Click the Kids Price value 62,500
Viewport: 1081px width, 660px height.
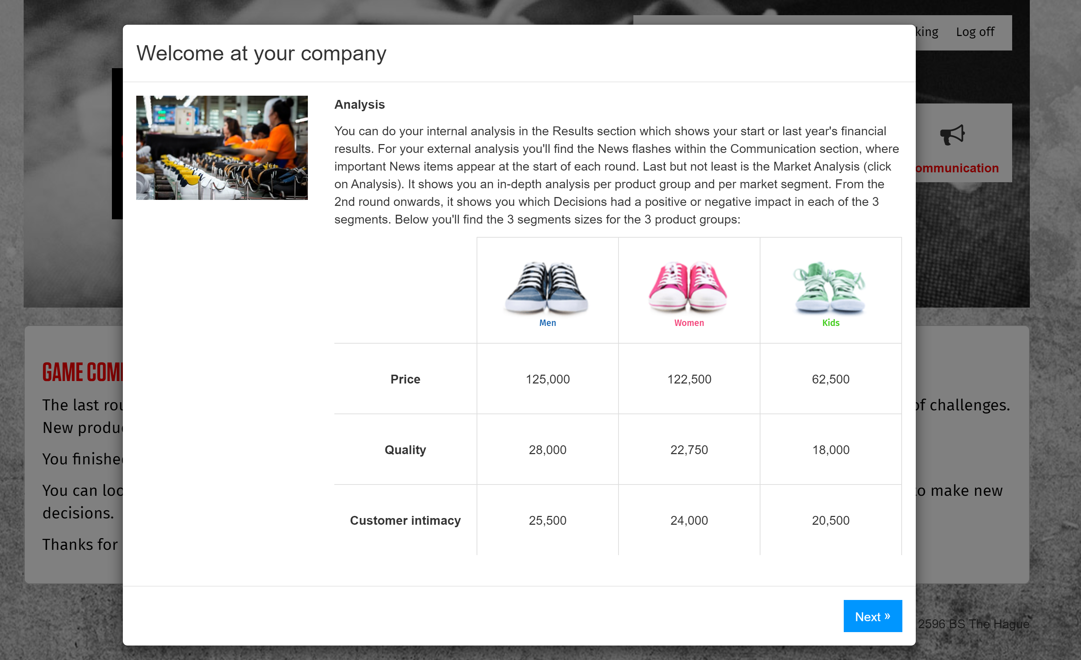coord(830,379)
